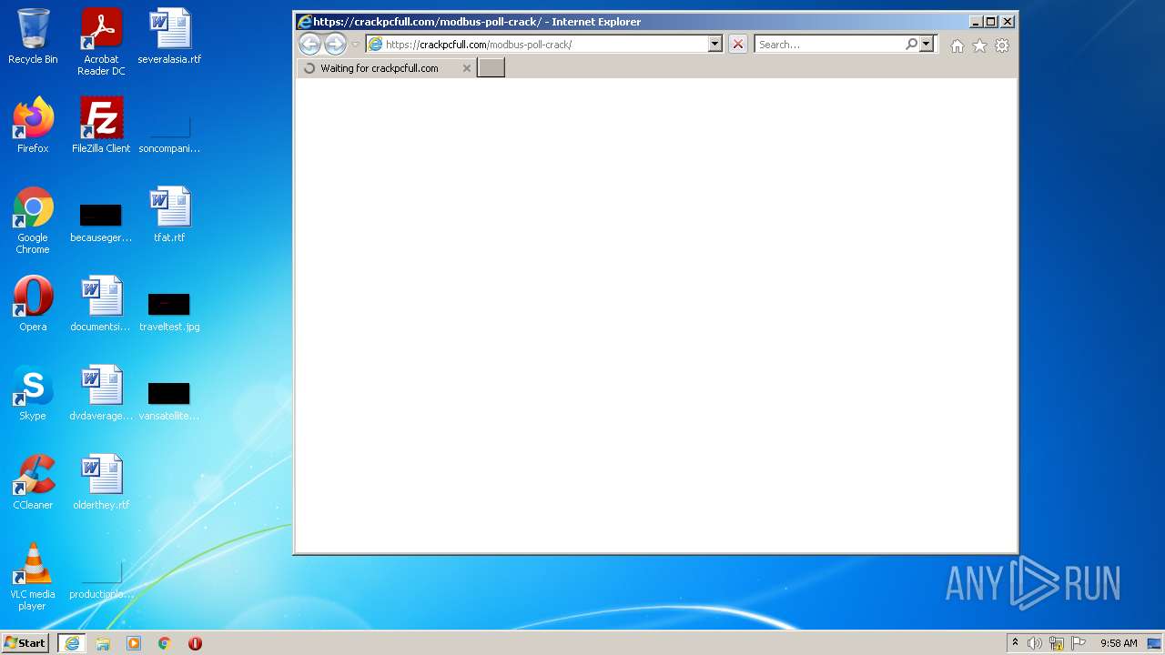Open the Action Center flag icon
Image resolution: width=1165 pixels, height=655 pixels.
tap(1079, 643)
